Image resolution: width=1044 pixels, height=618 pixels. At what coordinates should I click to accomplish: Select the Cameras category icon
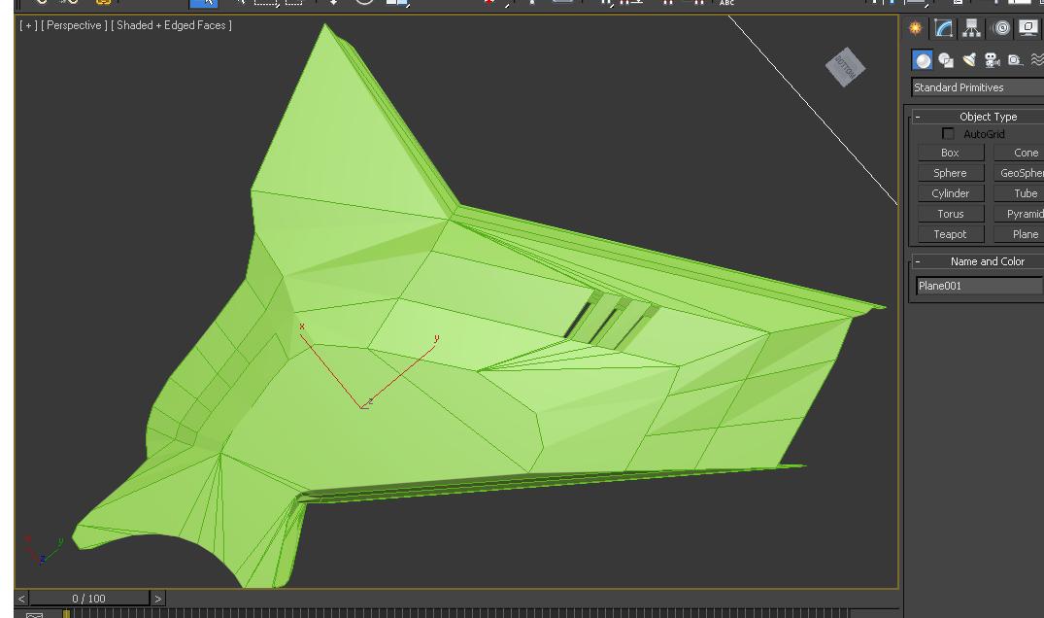coord(993,60)
